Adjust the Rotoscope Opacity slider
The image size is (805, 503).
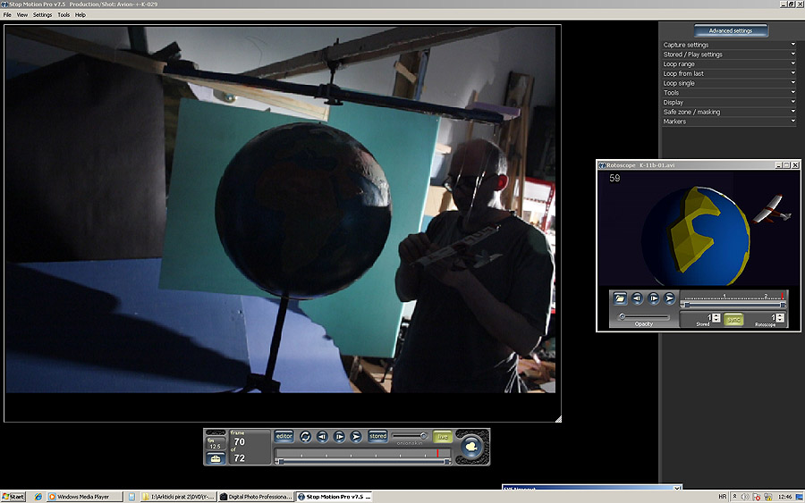coord(644,317)
